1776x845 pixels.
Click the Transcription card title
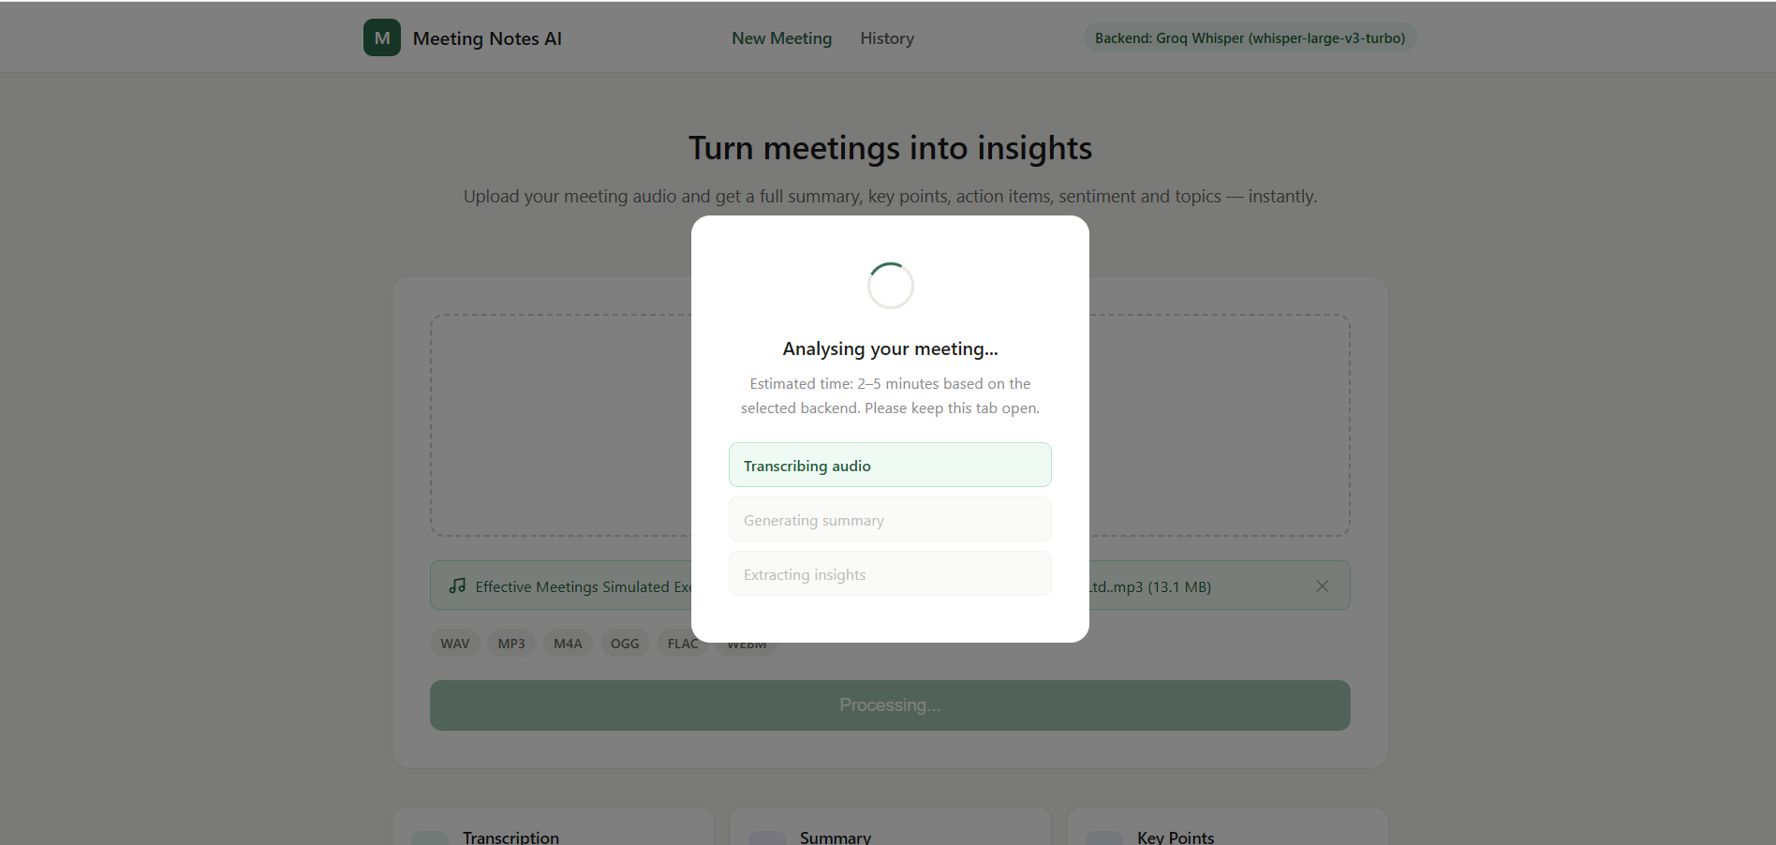click(511, 837)
